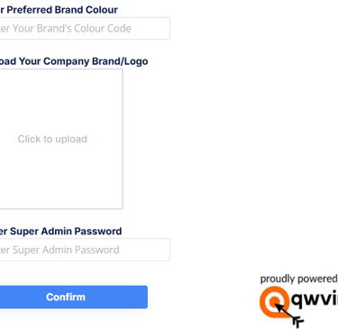The height and width of the screenshot is (330, 338).
Task: Click the white center of orange logo ring
Action: 274,301
